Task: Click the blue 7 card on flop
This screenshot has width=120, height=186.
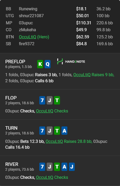Action: click(x=42, y=100)
